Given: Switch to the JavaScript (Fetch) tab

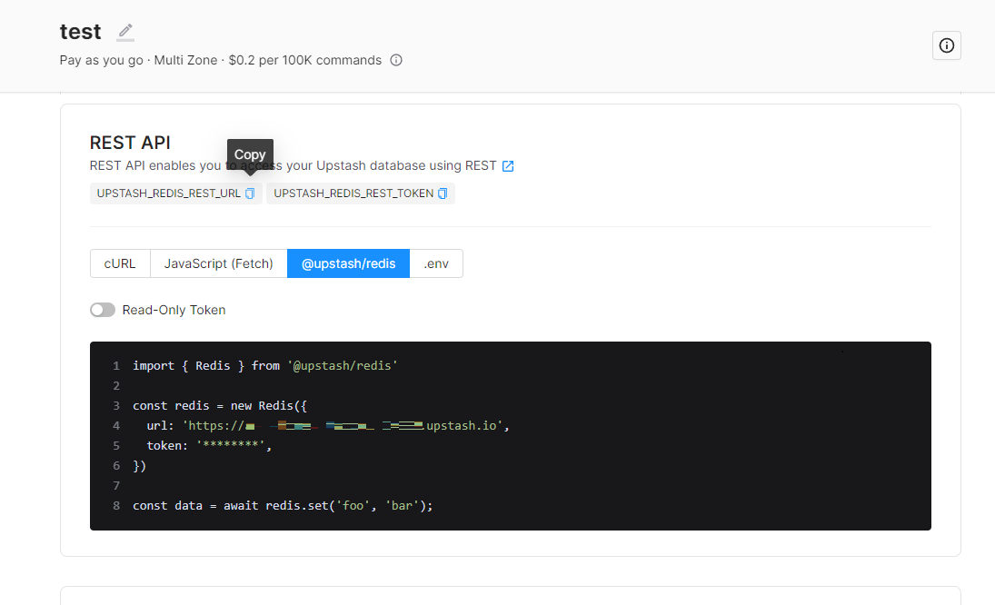Looking at the screenshot, I should (218, 263).
